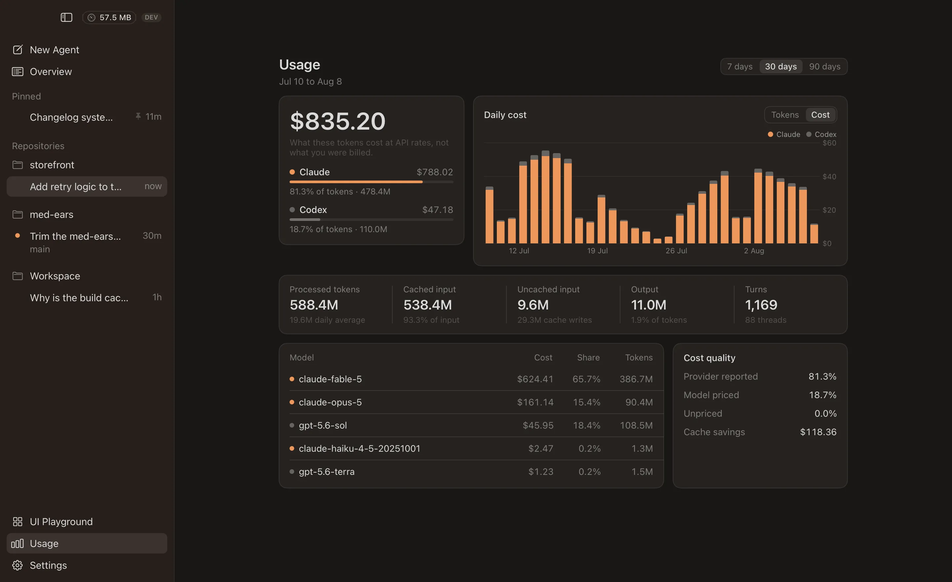Select the 30 days range
Image resolution: width=952 pixels, height=582 pixels.
[x=781, y=66]
